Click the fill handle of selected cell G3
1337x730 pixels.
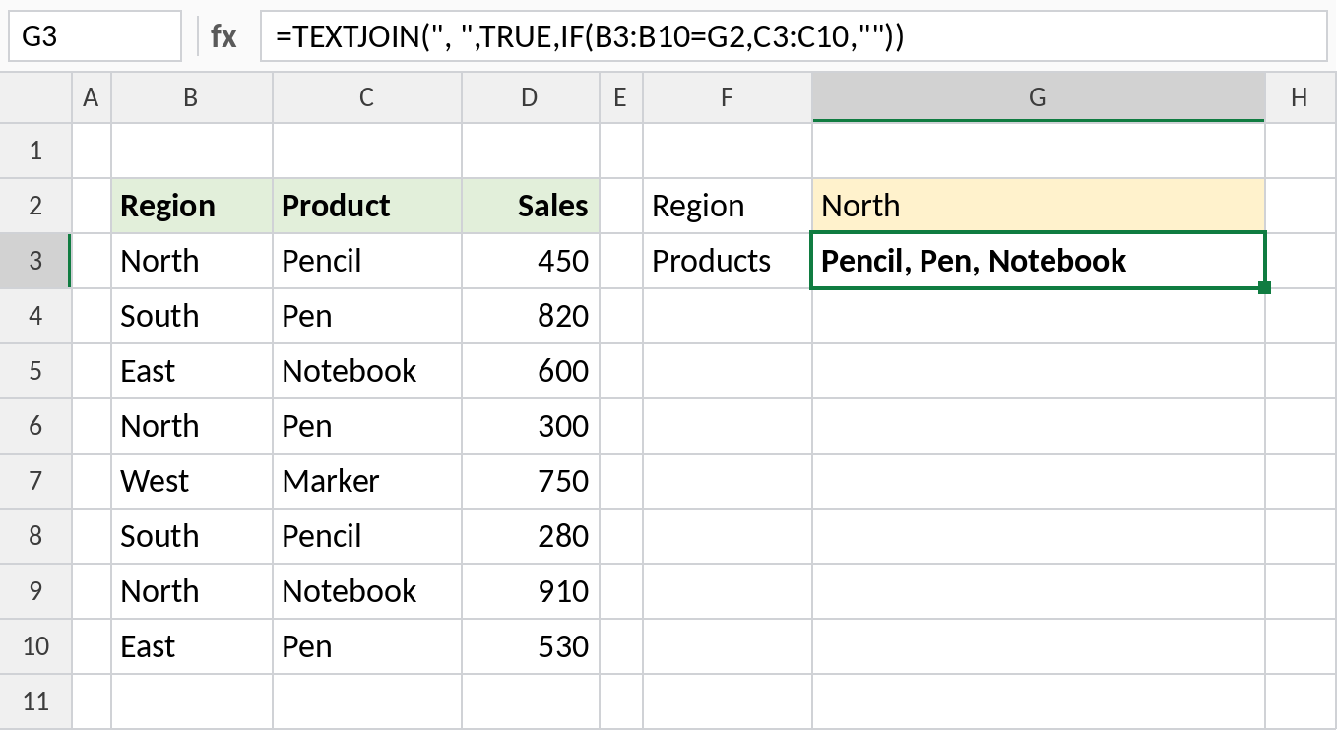click(1264, 287)
